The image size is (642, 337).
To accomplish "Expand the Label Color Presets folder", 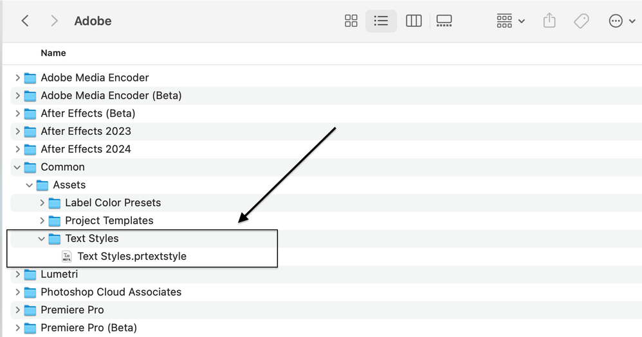I will 42,203.
